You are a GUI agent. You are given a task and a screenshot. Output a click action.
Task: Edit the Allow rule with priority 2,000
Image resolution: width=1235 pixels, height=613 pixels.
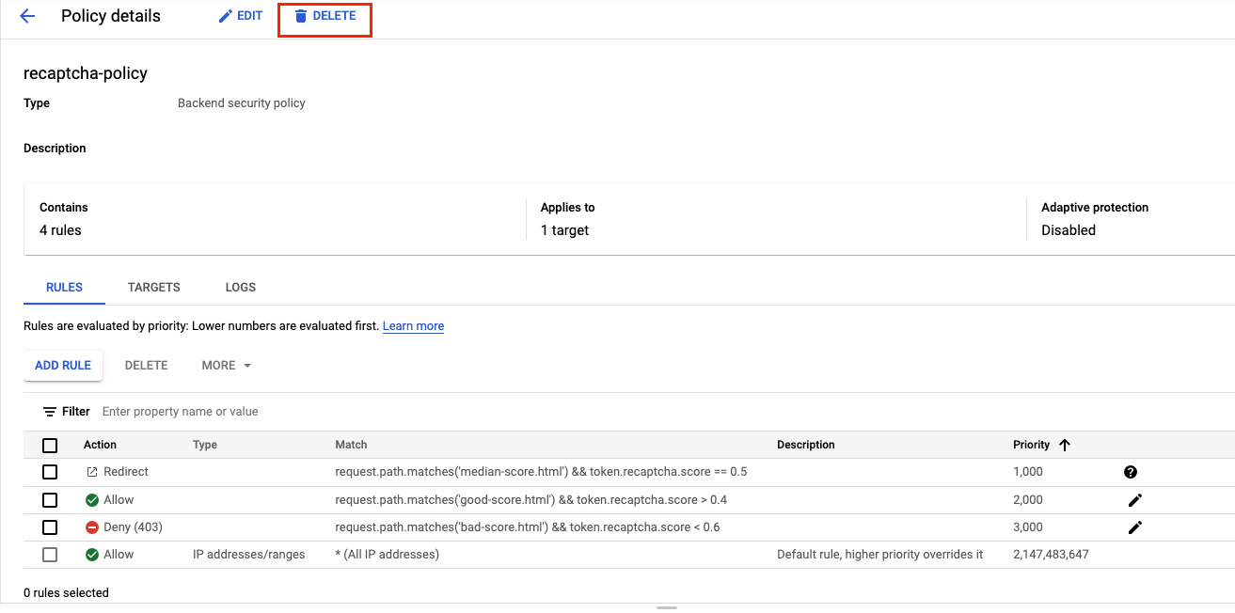tap(1134, 500)
